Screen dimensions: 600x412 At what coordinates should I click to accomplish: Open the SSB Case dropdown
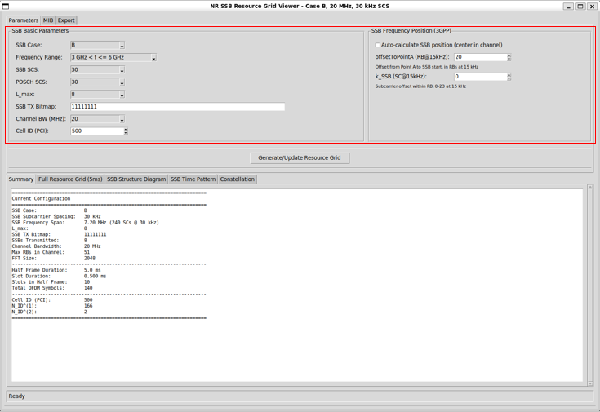[x=98, y=45]
